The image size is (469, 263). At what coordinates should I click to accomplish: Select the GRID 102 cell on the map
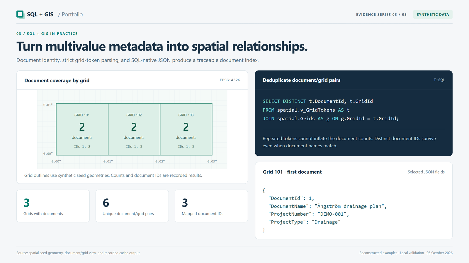coord(134,129)
